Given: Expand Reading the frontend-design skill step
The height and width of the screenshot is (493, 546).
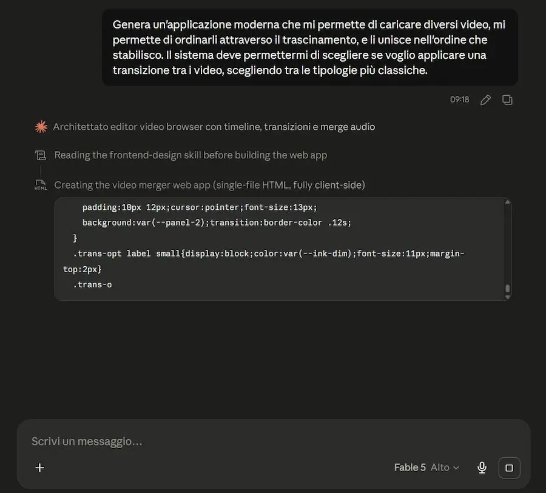Looking at the screenshot, I should click(190, 155).
